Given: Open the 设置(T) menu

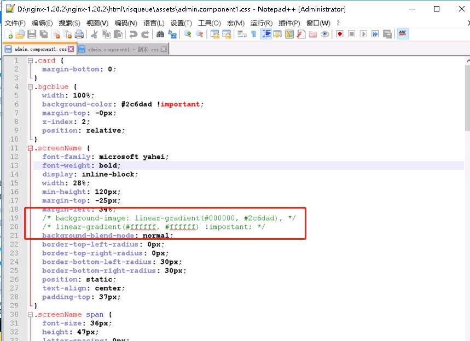Looking at the screenshot, I should (x=181, y=23).
